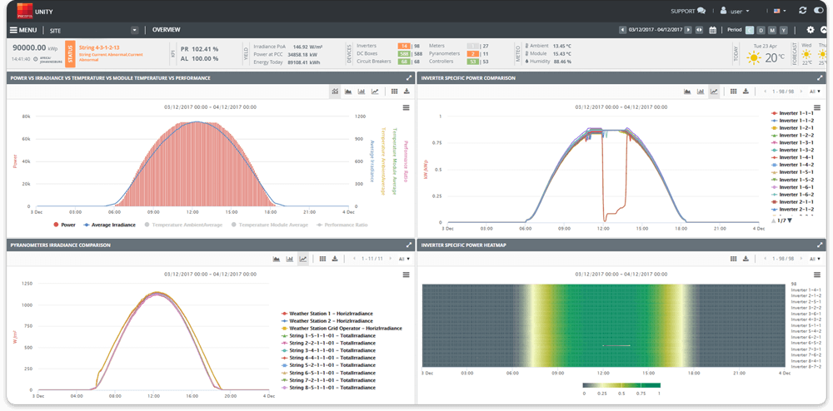Go to previous date range arrow
The height and width of the screenshot is (411, 833).
622,30
